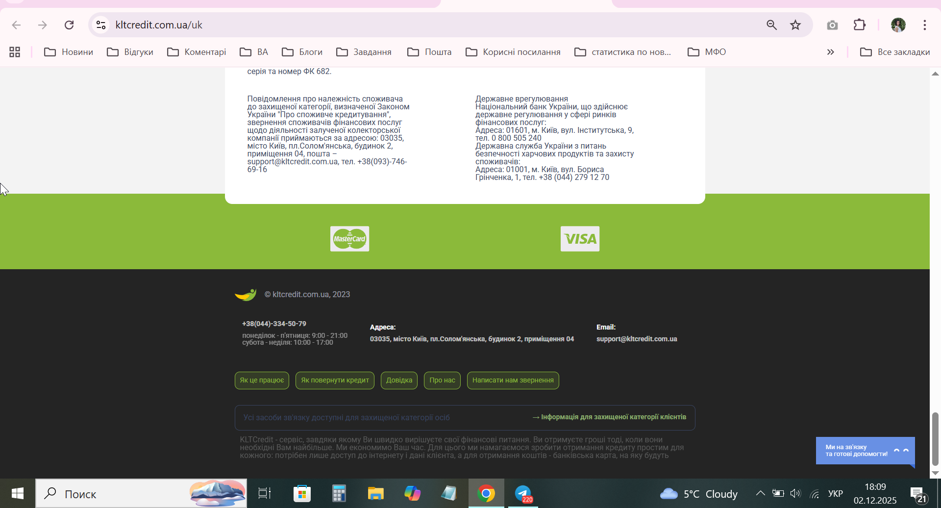Open Як повернути кредит footer link

(x=335, y=381)
